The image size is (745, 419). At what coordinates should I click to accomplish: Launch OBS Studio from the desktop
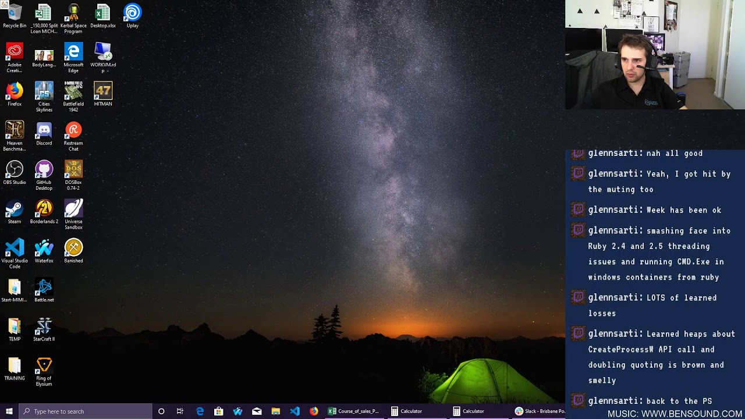click(x=15, y=173)
